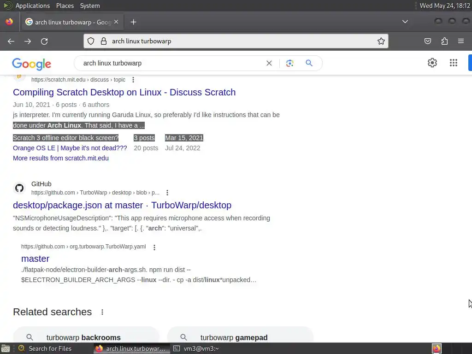Viewport: 472px width, 354px height.
Task: Open 'Orange OS LE | Maybe it's not dead???' link
Action: (70, 148)
